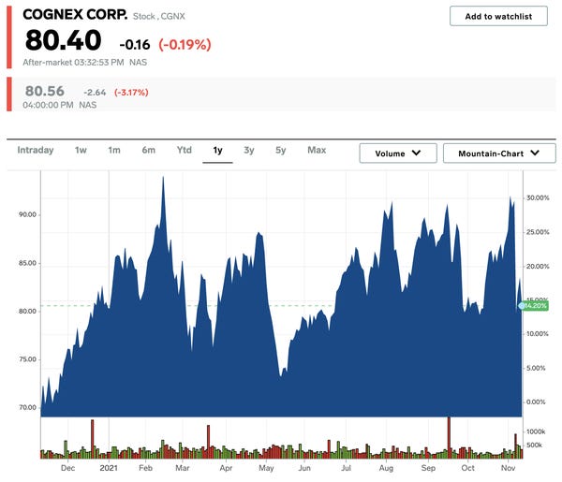The width and height of the screenshot is (562, 482).
Task: Click the (-0.19%) change value
Action: (185, 45)
